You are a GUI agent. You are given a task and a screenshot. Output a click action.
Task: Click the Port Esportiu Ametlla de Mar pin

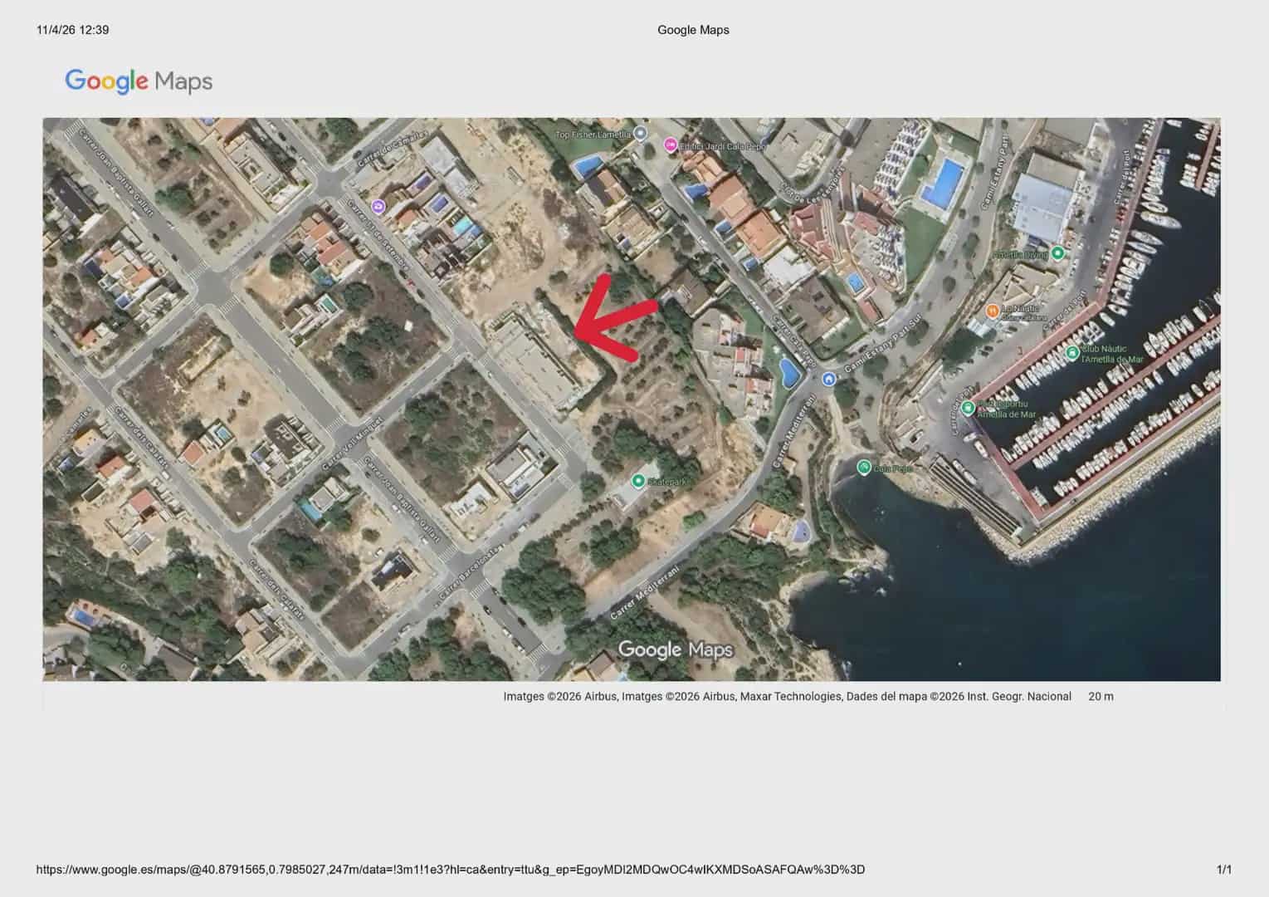click(x=968, y=408)
